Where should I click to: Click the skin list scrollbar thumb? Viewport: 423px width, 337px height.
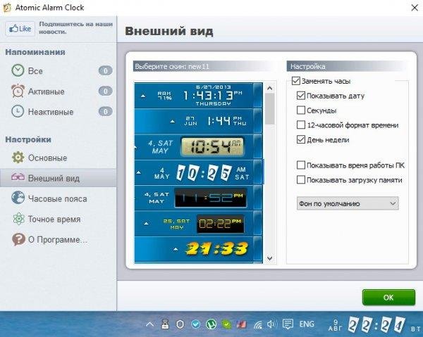pos(269,109)
